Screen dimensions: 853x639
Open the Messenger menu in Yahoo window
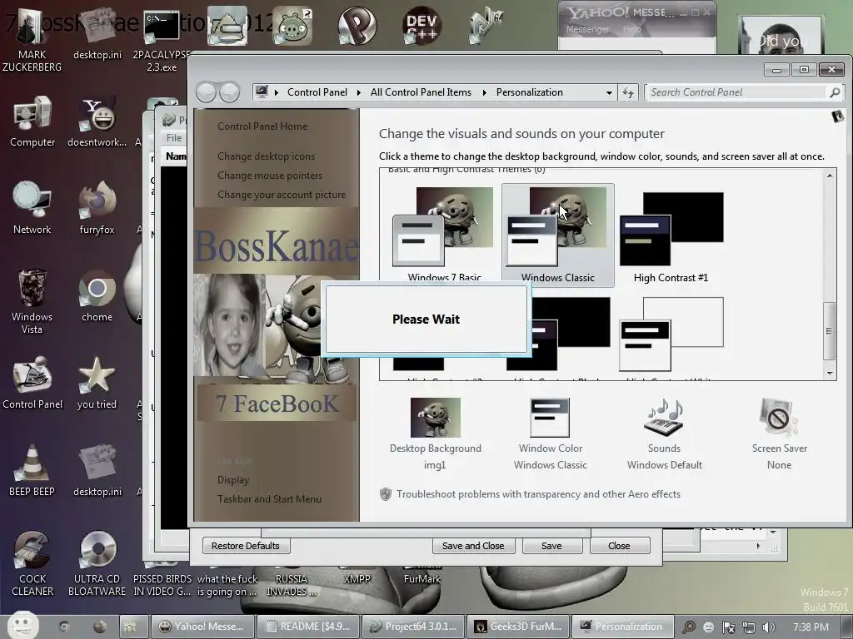(x=587, y=29)
